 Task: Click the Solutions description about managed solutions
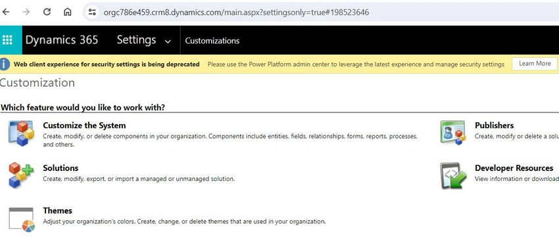tap(139, 179)
